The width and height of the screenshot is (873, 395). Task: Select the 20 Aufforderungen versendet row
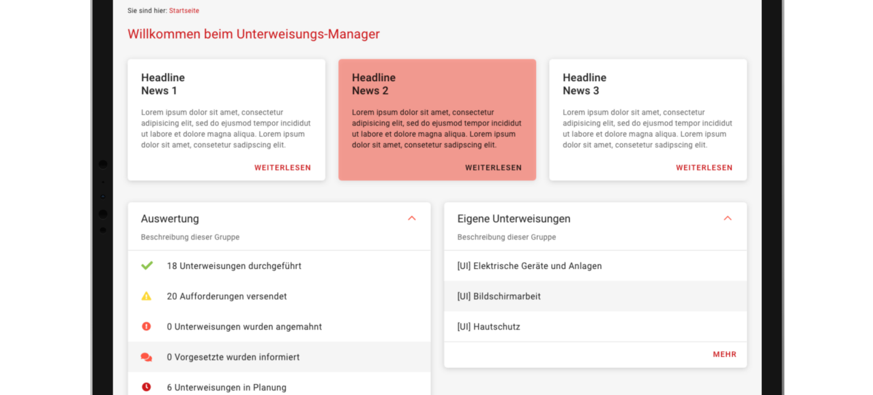coord(279,296)
